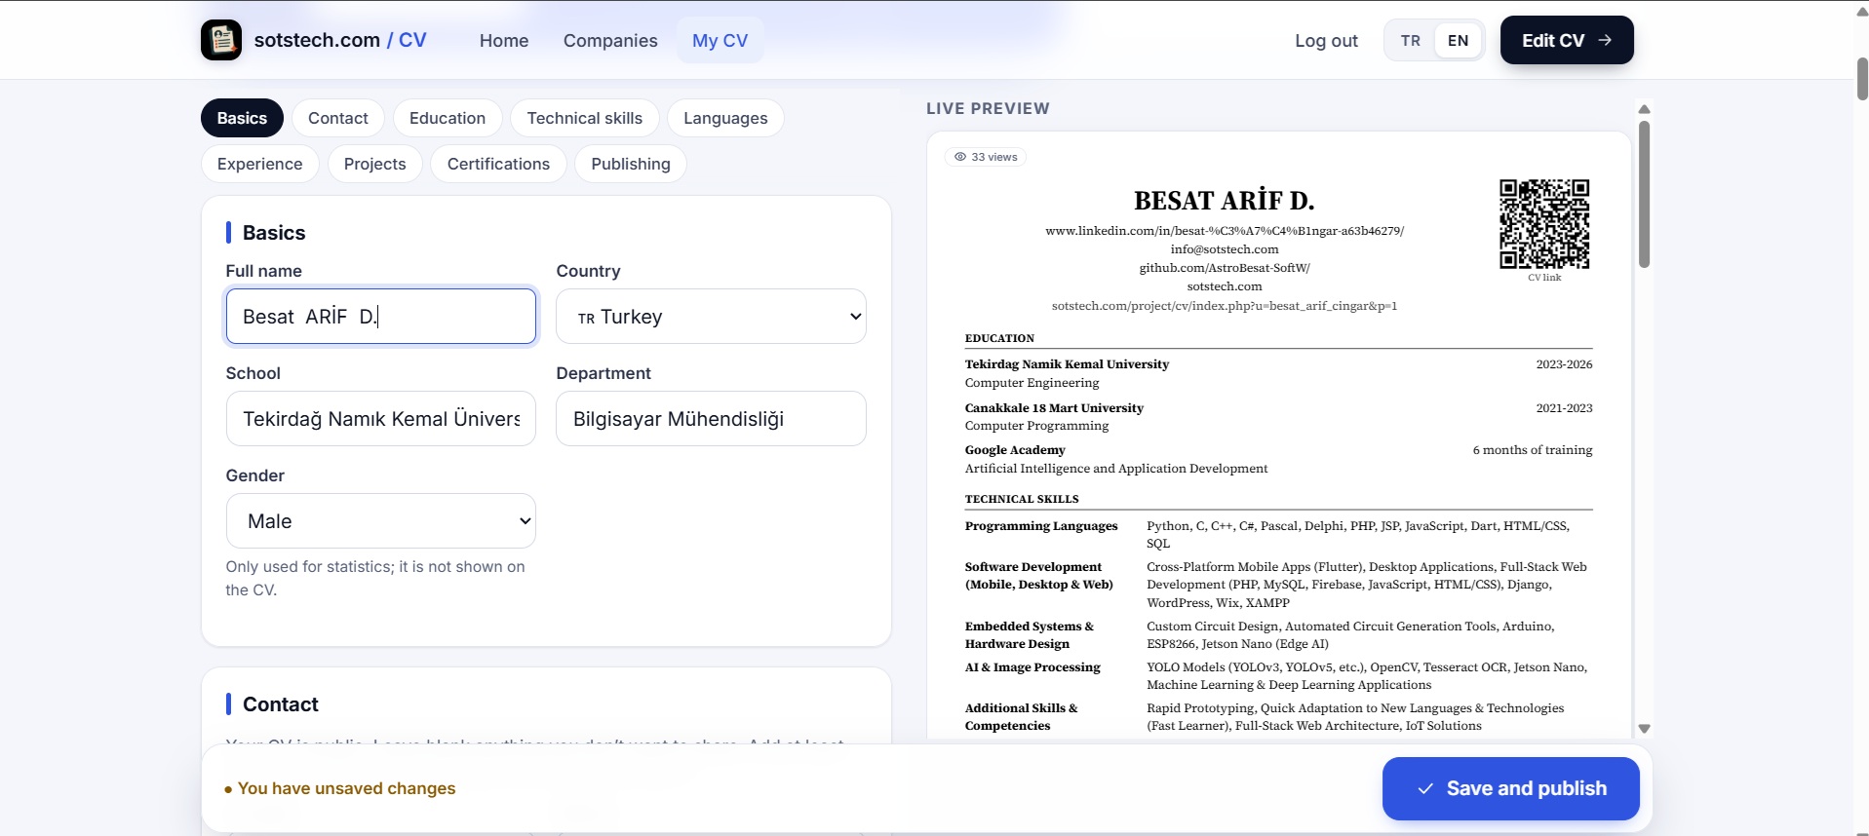
Task: Click the sotstech.com/project/cv URL line in preview
Action: pos(1225,306)
